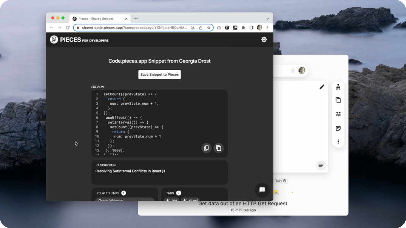The width and height of the screenshot is (406, 228).
Task: Open the Extensions puzzle piece menu
Action: pos(243,28)
